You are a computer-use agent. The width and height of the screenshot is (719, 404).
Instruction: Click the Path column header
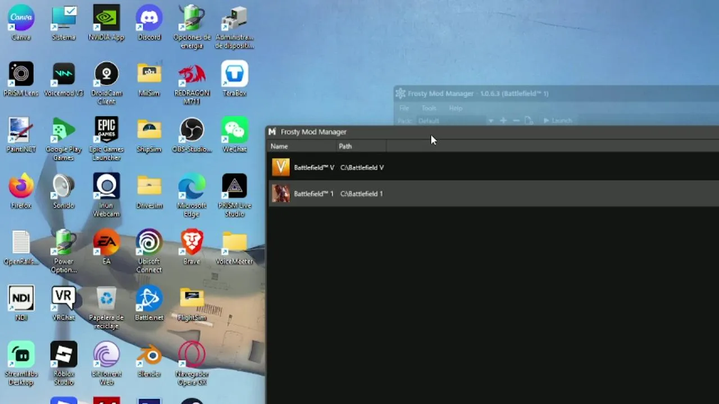tap(361, 146)
